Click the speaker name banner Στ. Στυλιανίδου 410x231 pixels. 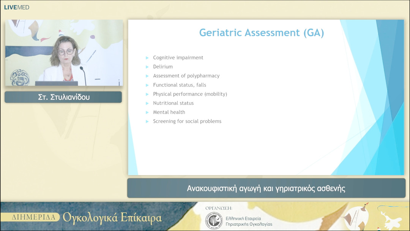point(63,97)
